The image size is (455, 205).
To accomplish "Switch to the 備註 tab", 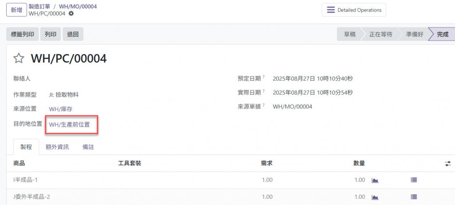I will tap(88, 147).
